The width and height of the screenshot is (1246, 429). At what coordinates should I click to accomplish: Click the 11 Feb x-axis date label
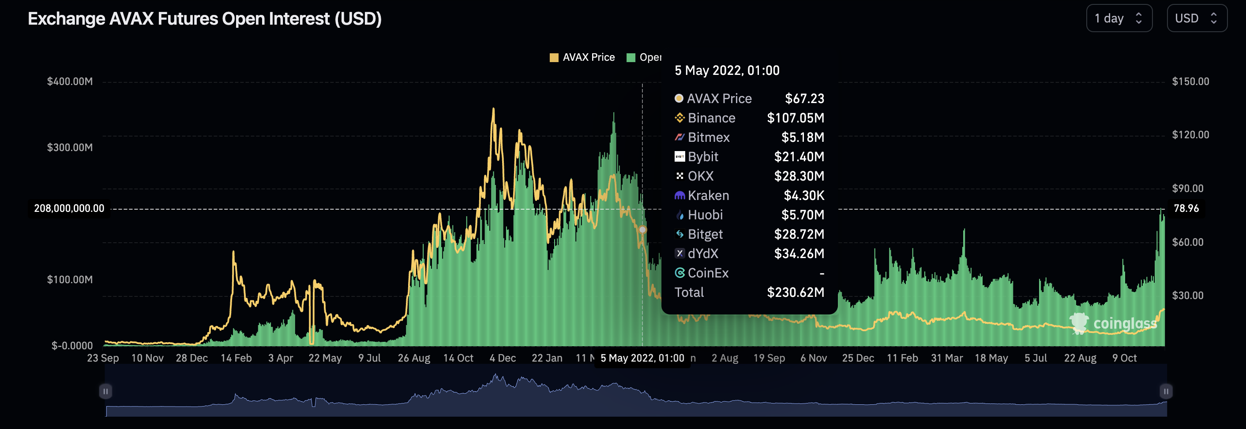point(903,358)
